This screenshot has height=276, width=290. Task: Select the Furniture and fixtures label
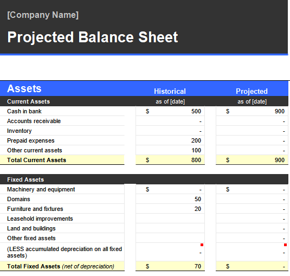pos(35,209)
